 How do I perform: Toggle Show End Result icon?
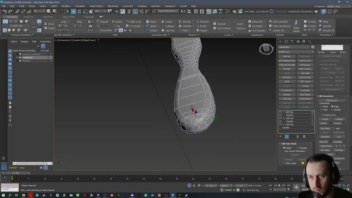(287, 136)
